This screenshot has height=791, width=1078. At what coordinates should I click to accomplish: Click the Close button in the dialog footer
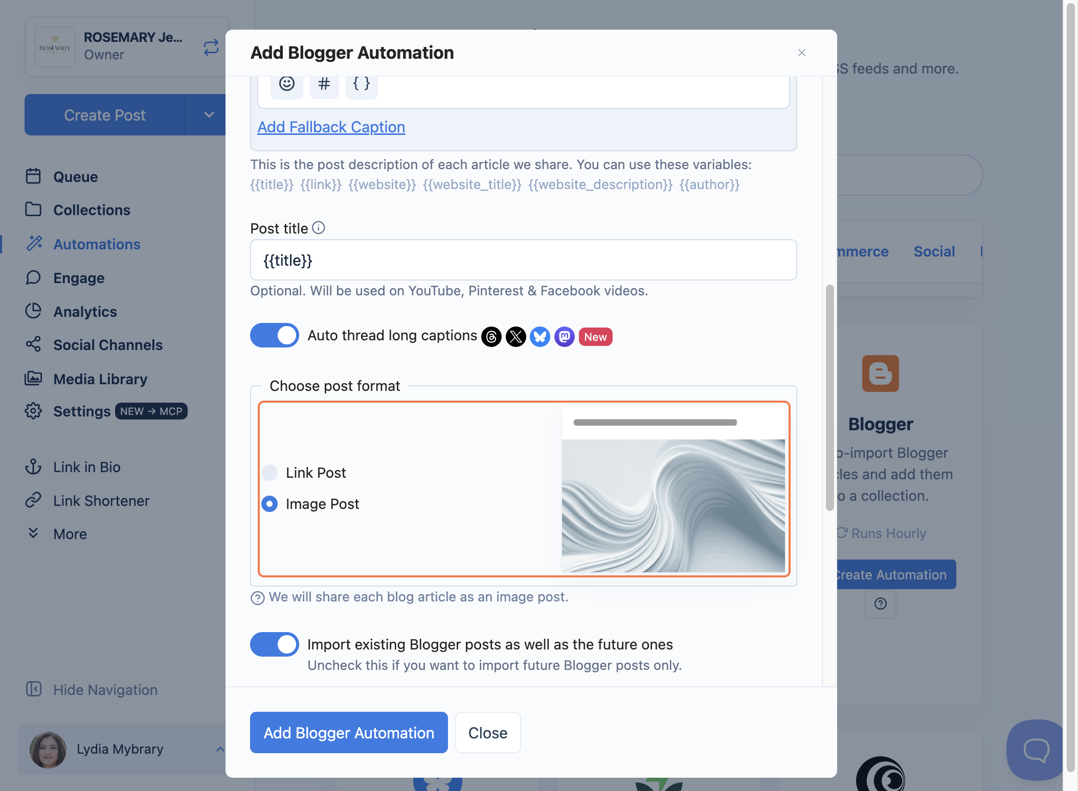488,732
